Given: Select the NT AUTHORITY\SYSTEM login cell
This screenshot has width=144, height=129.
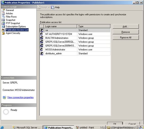Looking at the screenshot, I should point(61,34).
